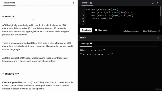Place cursor on the chr(next_ascii_val) line
The image size is (162, 91).
tap(112, 15)
